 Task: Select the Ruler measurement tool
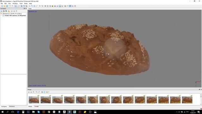click(x=37, y=6)
